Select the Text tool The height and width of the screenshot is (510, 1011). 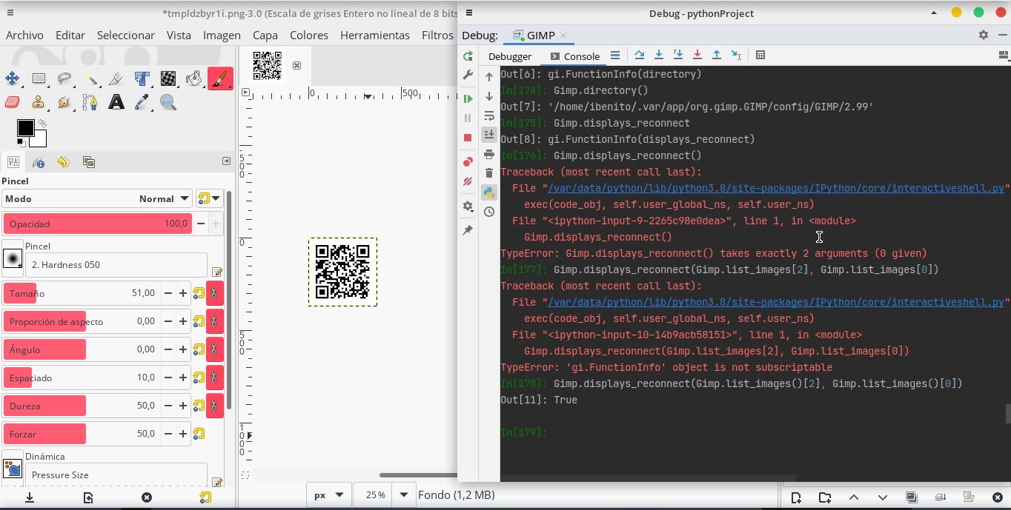[x=115, y=102]
